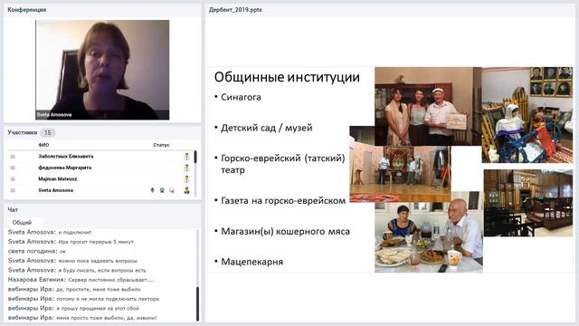Click Sveta Amosova's webcam status icon
Screen dimensions: 579x326
click(x=162, y=190)
